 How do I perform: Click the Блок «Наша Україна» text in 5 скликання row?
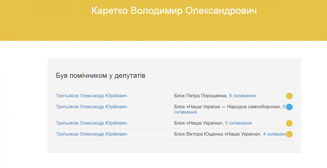[x=198, y=123]
